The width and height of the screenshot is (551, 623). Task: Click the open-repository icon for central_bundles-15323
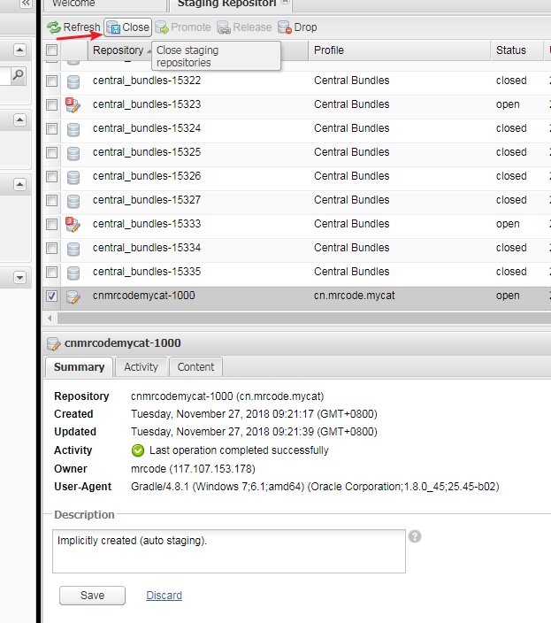73,104
